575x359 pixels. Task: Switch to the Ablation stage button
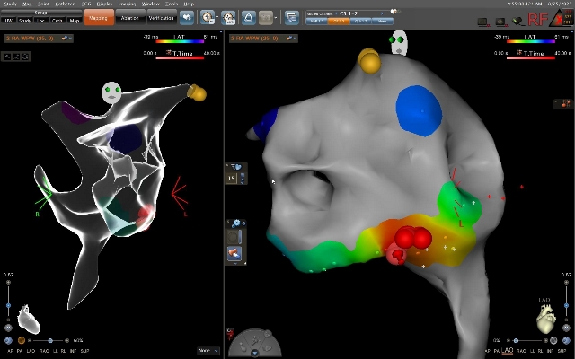click(129, 17)
